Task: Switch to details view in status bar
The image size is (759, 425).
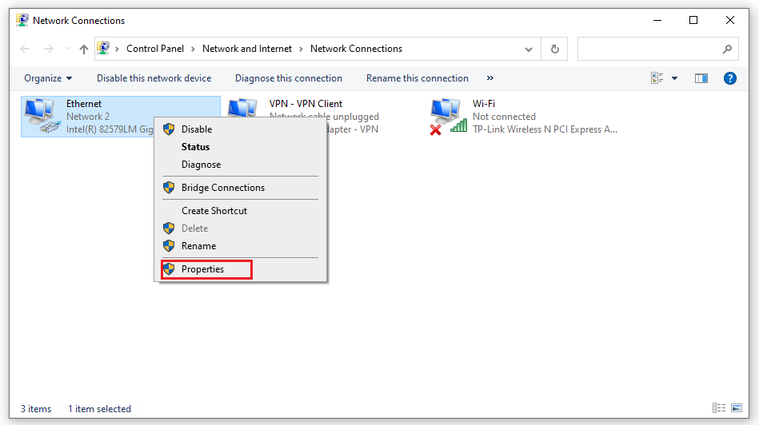Action: pos(717,408)
